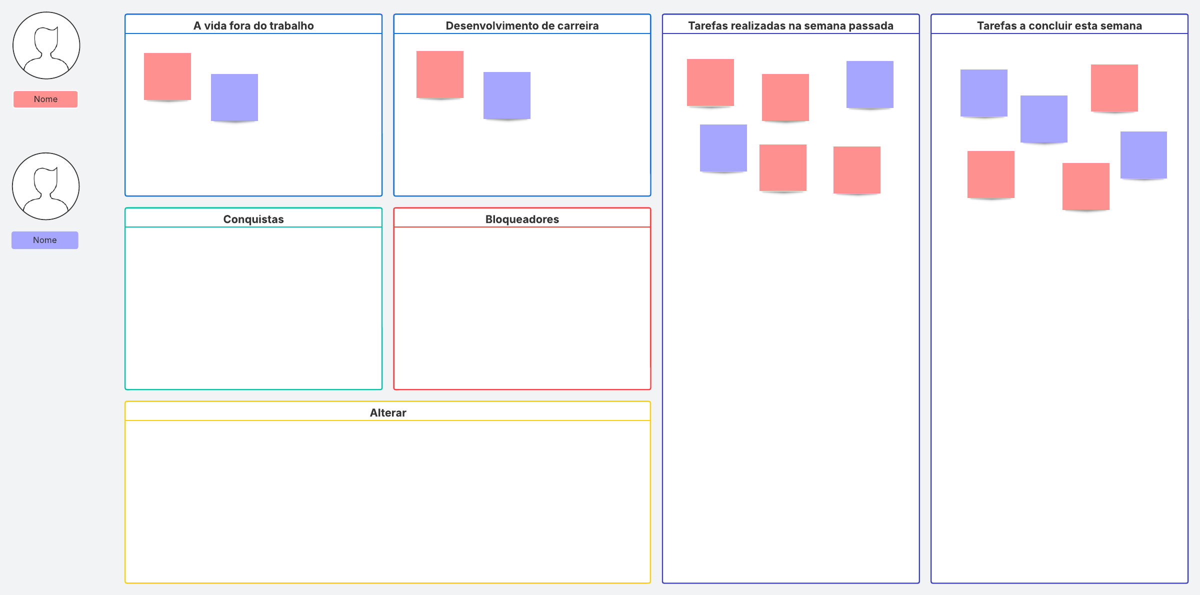Click empty area inside Bloqueadores frame
This screenshot has height=595, width=1200.
click(522, 307)
